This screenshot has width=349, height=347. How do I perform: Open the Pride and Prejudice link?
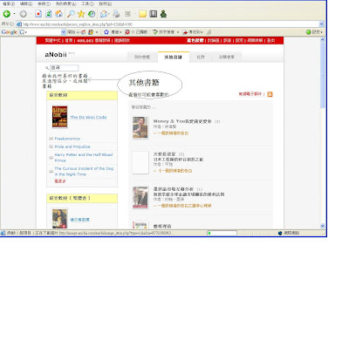click(x=72, y=146)
